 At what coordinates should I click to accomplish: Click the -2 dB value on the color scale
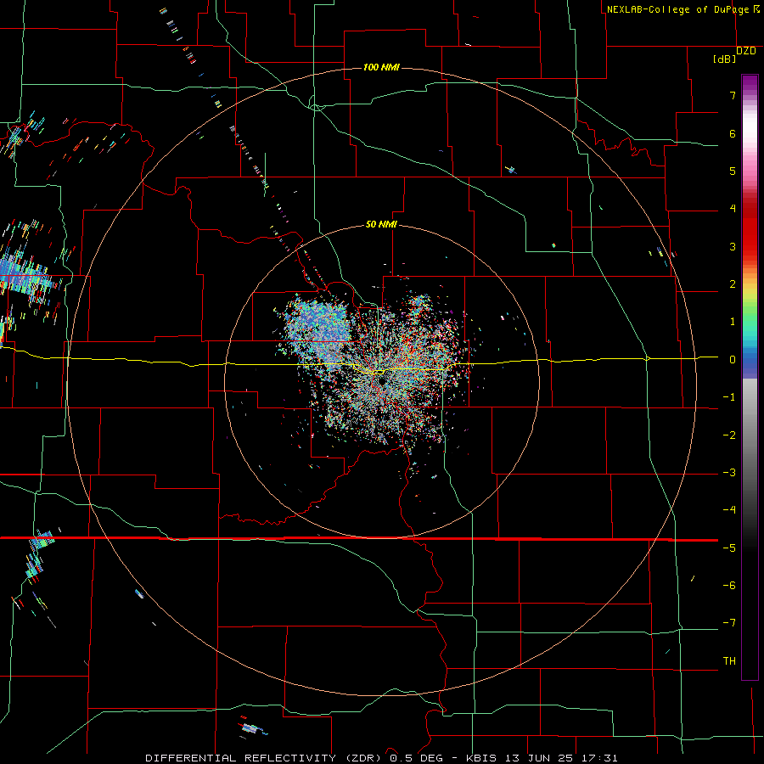[729, 435]
